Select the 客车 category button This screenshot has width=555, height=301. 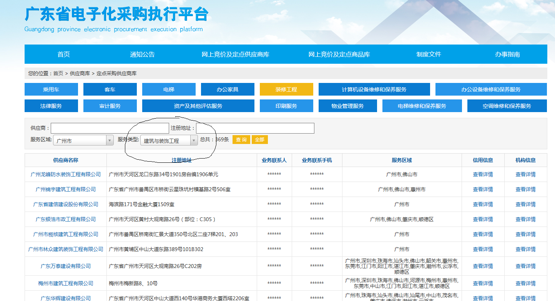(x=110, y=89)
